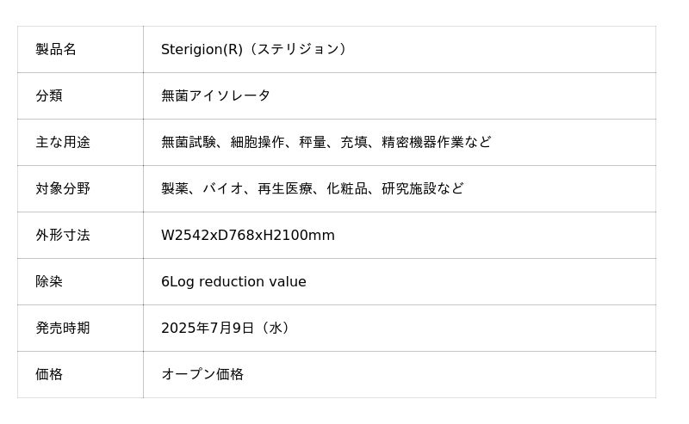Select the 無菌アイソレータ classification value
Viewport: 689px width, 424px height.
215,95
